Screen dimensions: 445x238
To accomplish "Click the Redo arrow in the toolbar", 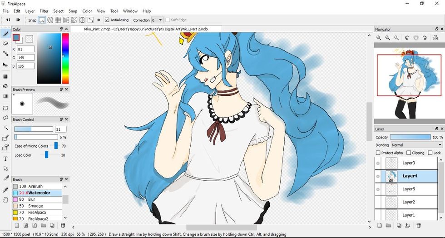I will click(x=18, y=20).
